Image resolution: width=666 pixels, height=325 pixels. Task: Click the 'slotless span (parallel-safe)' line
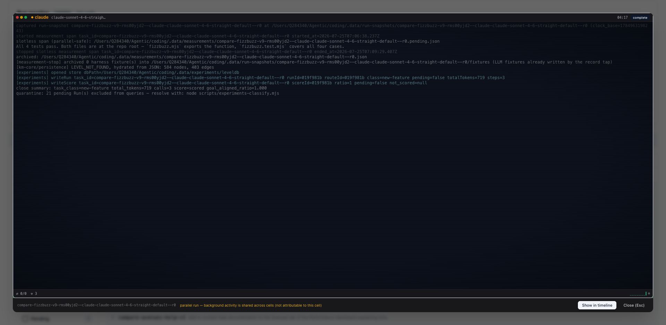tap(228, 41)
